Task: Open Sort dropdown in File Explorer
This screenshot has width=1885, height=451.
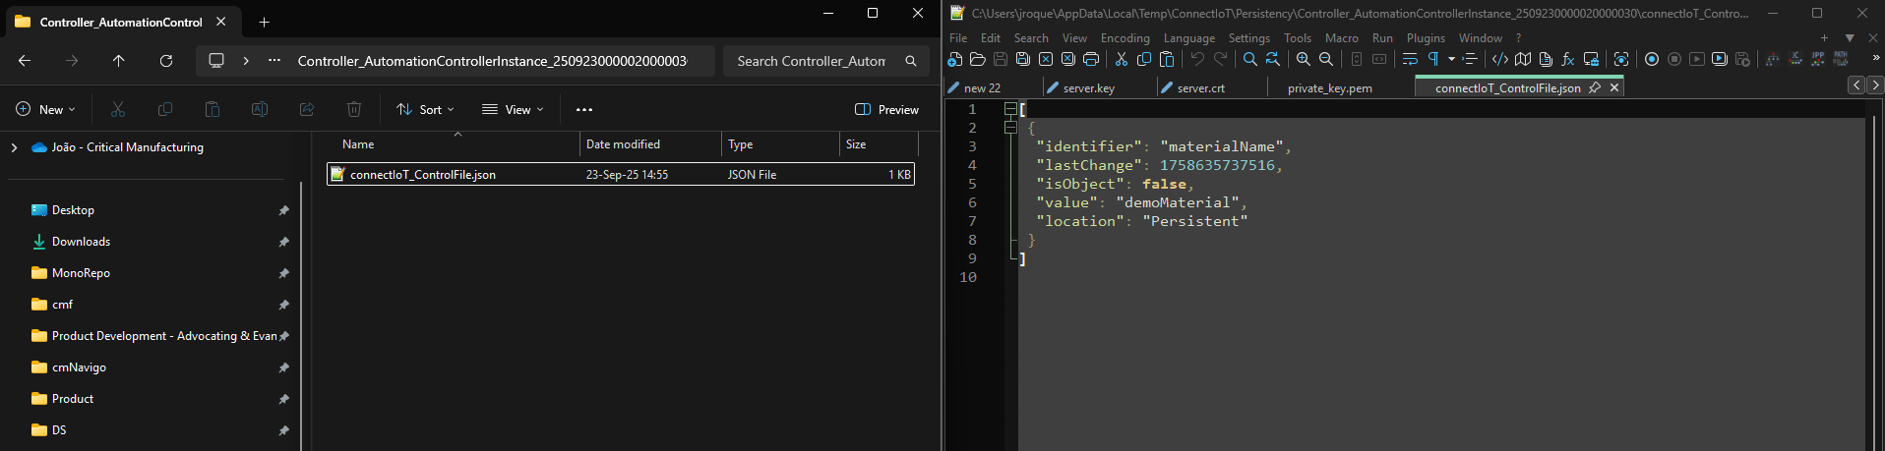Action: [425, 109]
